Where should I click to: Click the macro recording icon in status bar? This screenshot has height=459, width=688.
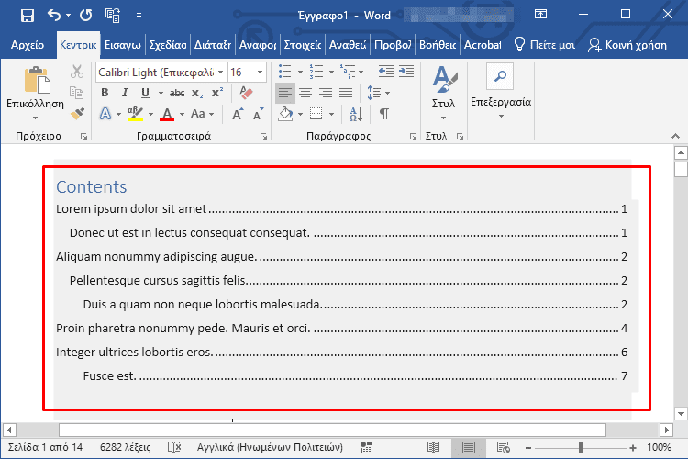366,448
